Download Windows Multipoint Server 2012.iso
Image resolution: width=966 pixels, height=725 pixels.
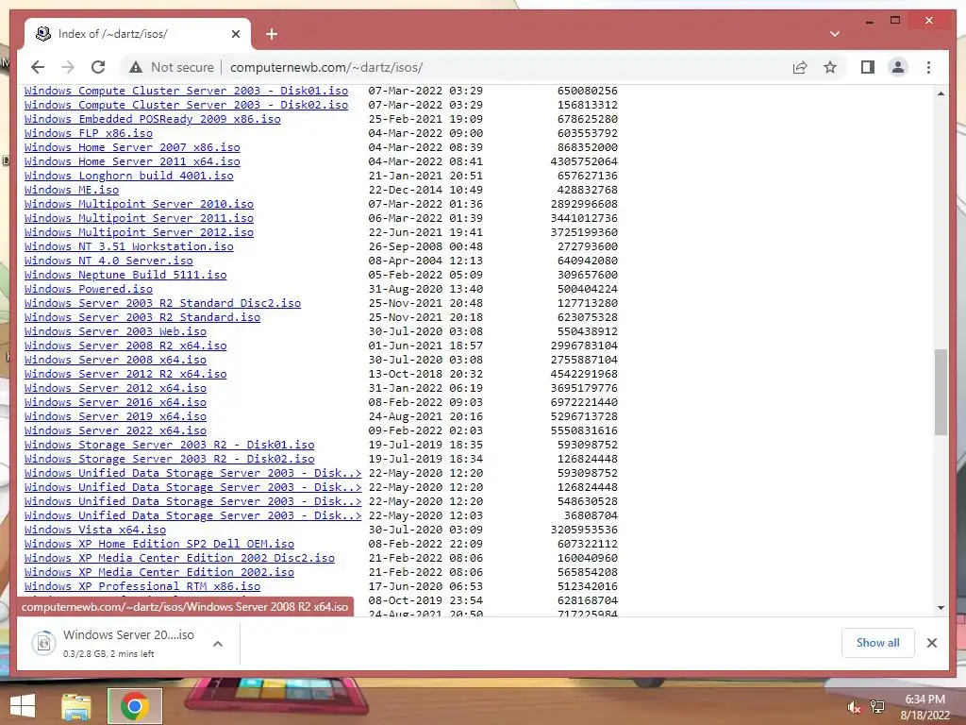point(139,232)
